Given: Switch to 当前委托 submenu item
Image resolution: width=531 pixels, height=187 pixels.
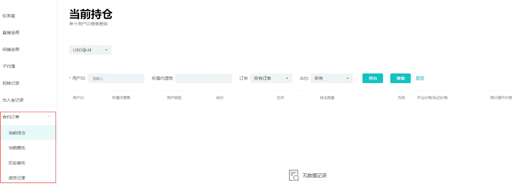Looking at the screenshot, I should (x=17, y=148).
